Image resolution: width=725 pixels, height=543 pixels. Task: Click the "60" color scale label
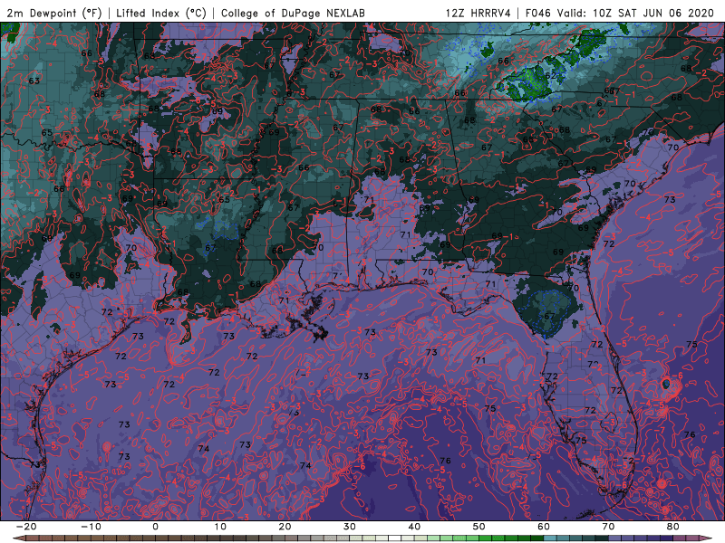click(544, 527)
